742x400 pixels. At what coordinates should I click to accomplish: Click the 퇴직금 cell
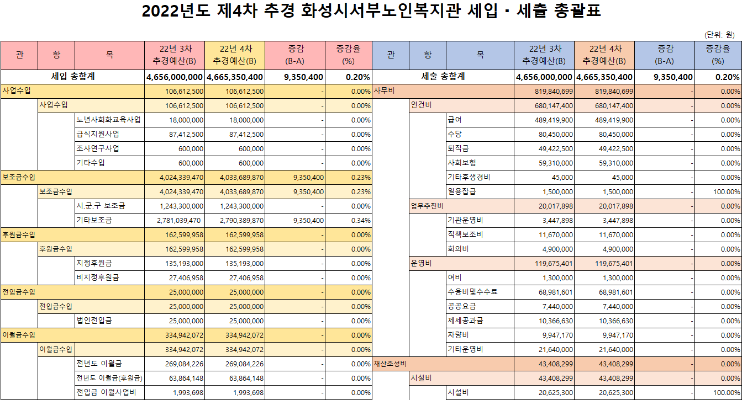[458, 148]
